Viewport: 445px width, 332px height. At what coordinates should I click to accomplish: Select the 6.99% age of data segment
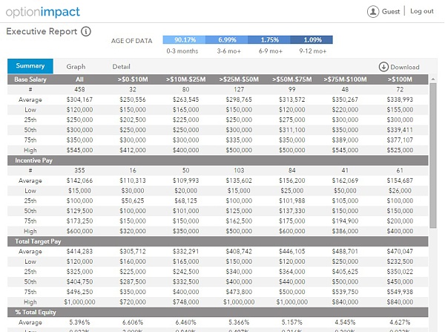pyautogui.click(x=227, y=39)
